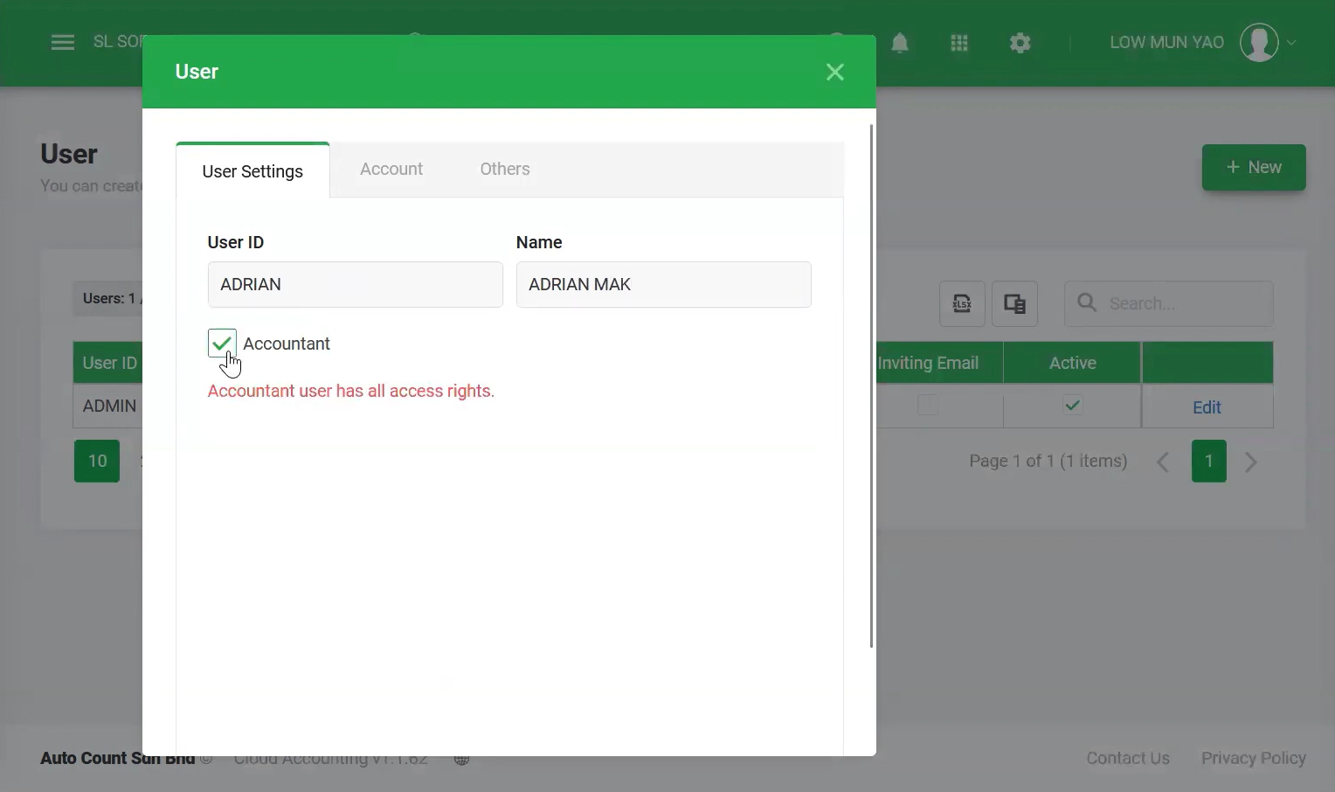This screenshot has width=1335, height=792.
Task: Toggle the Active checkbox for ADMIN row
Action: (x=1073, y=406)
